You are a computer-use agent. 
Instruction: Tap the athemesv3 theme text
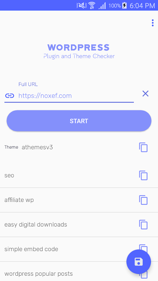(37, 147)
